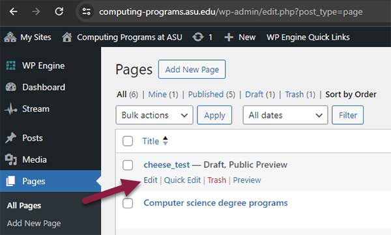Show All pages filter
Screen dimensions: 391x235
pos(121,94)
